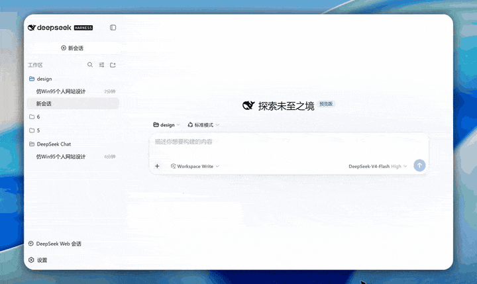This screenshot has height=284, width=477.
Task: Click the send arrow button
Action: 419,166
